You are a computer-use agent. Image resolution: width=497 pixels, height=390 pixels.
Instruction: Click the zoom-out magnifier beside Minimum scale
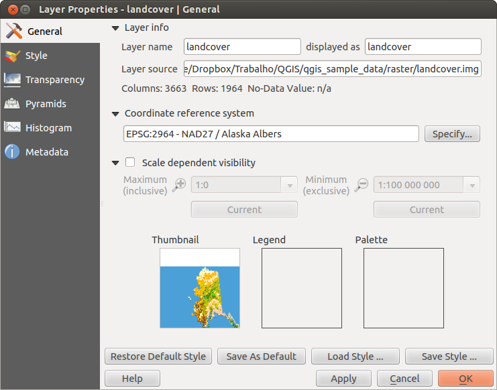(362, 186)
